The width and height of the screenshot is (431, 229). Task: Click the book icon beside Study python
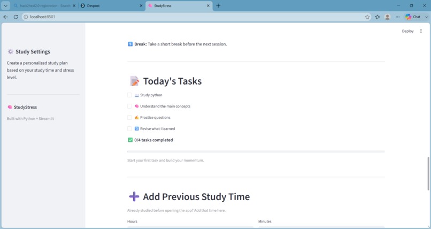click(x=136, y=95)
